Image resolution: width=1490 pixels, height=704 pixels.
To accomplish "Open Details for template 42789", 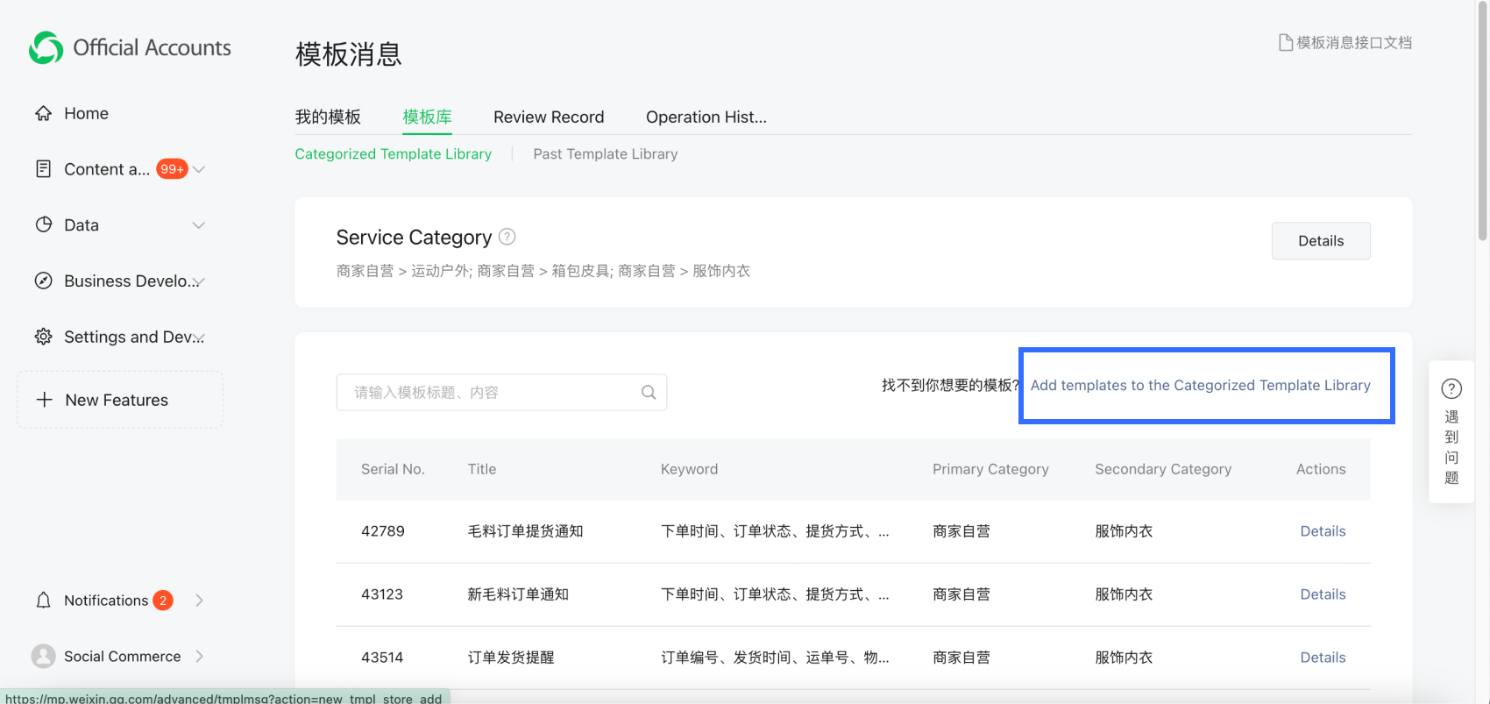I will 1323,531.
